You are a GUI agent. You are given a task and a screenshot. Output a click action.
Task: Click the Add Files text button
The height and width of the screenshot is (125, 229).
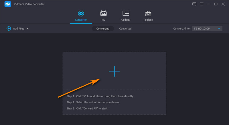click(19, 29)
